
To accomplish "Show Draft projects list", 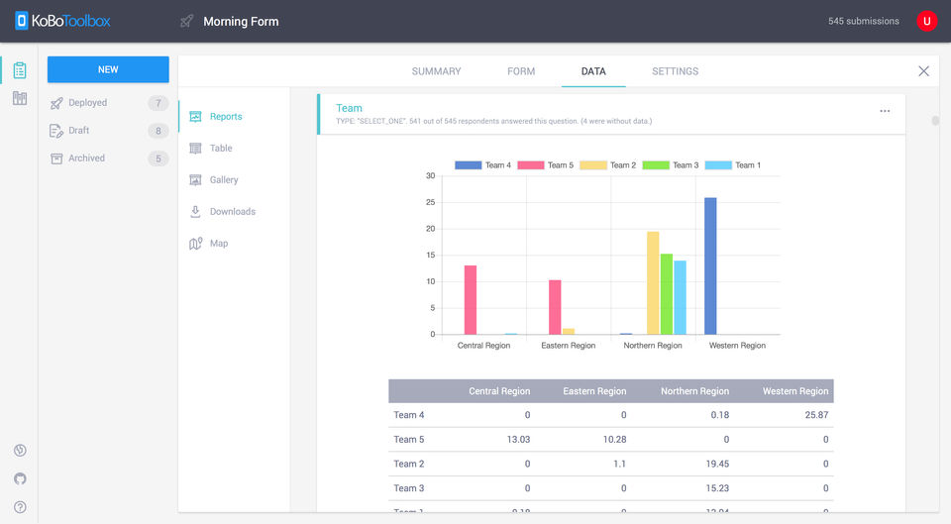I will [78, 131].
